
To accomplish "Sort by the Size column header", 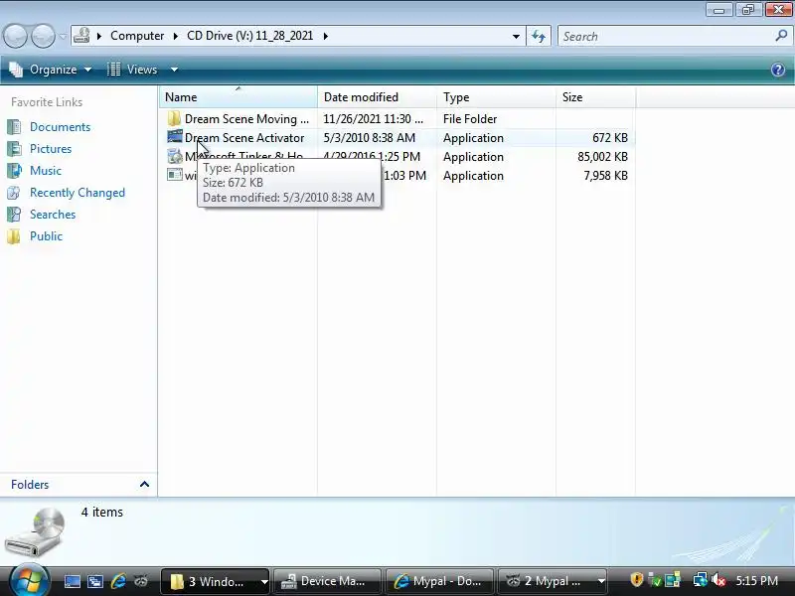I will 595,96.
